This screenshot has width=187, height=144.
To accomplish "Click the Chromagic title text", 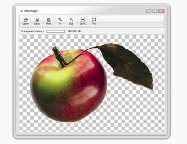I will [x=31, y=11].
